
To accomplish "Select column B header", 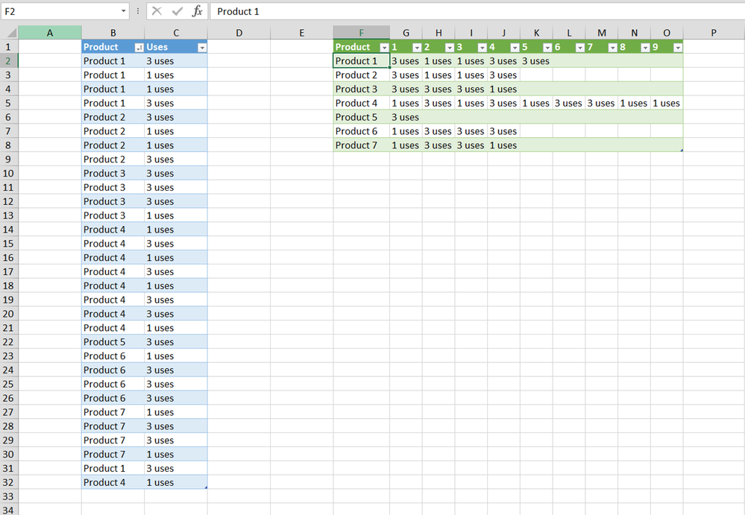I will pyautogui.click(x=113, y=33).
